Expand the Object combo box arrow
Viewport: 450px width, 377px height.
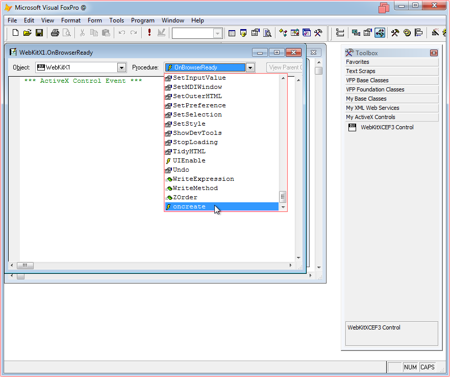tap(121, 67)
